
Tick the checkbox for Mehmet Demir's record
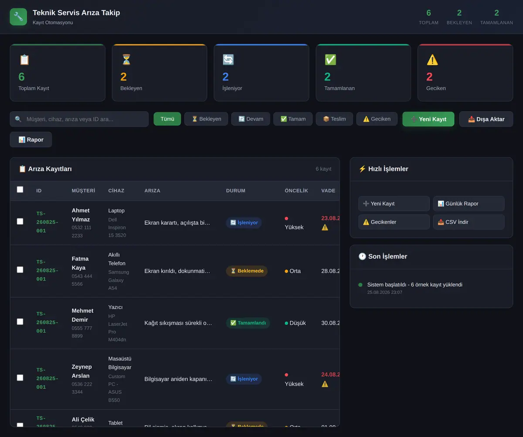pos(20,321)
